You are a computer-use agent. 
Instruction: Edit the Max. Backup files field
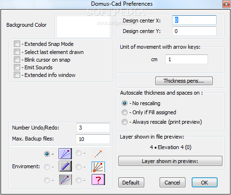point(93,139)
